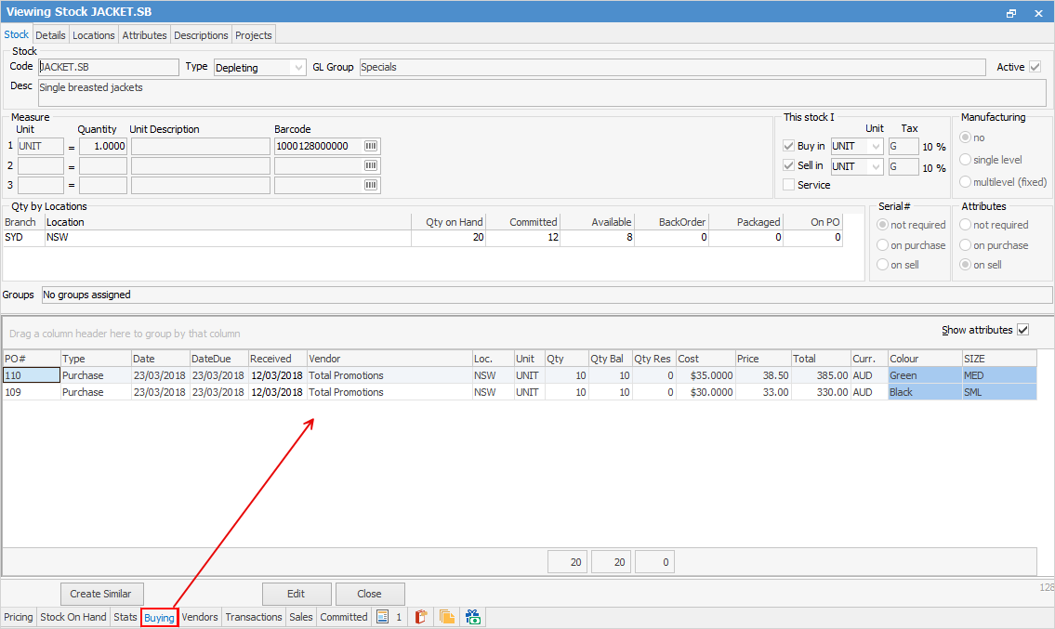The width and height of the screenshot is (1055, 629).
Task: Click the barcode icon on measure row 2
Action: (x=371, y=165)
